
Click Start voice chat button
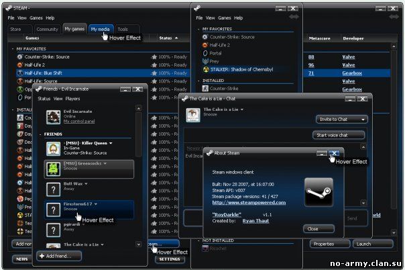pyautogui.click(x=339, y=135)
